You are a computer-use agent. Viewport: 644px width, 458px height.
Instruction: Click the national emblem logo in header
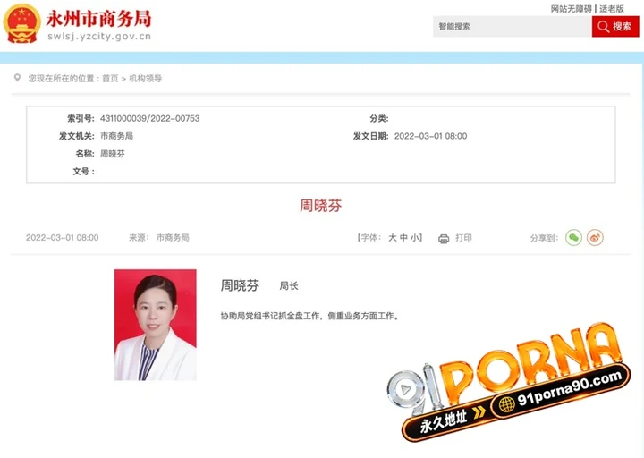pos(21,23)
